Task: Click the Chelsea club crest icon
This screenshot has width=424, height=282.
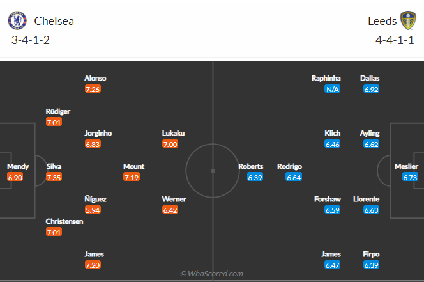Action: click(17, 20)
